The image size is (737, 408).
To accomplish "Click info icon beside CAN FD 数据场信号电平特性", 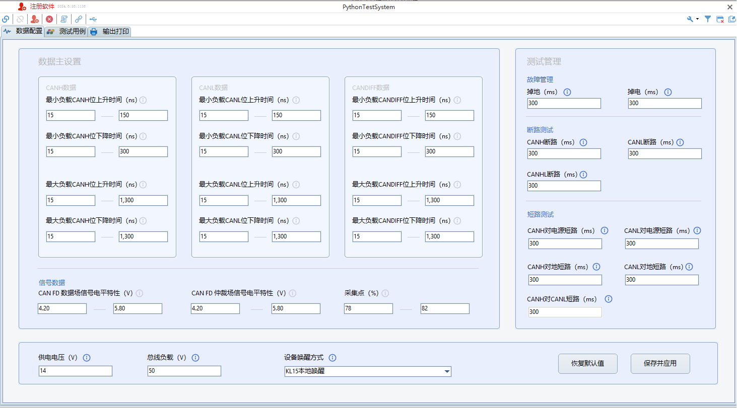I will coord(140,293).
